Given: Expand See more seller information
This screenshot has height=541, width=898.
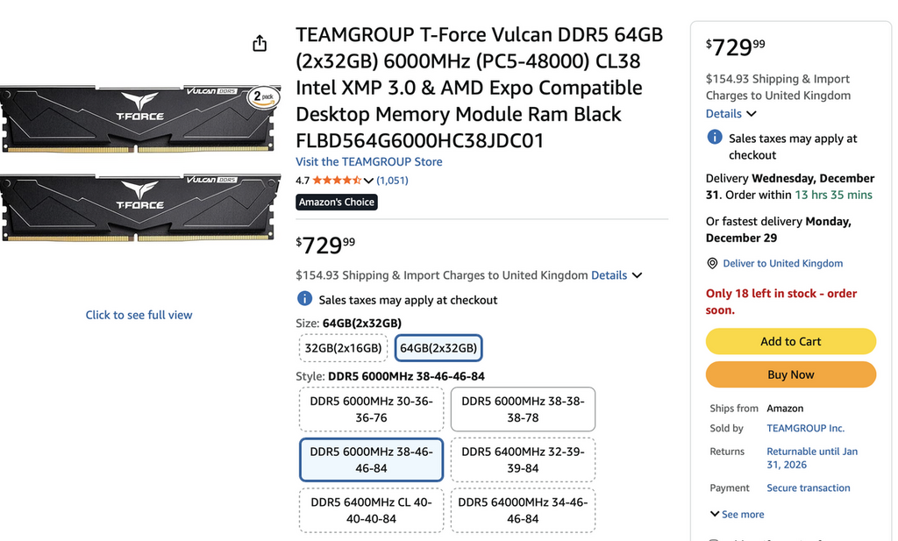Looking at the screenshot, I should point(737,515).
